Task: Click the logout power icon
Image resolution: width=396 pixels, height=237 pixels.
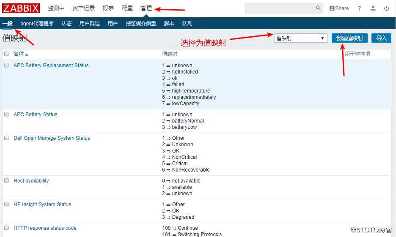Action: coord(386,8)
